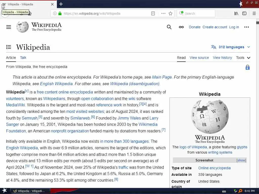259x194 pixels.
Task: Click citation footnote [8]
Action: pos(116,179)
